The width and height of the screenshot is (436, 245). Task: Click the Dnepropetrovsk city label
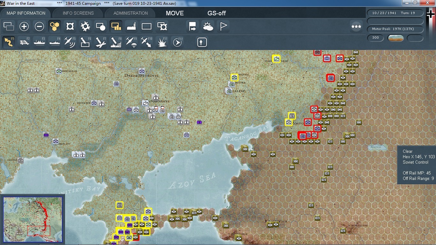point(142,76)
